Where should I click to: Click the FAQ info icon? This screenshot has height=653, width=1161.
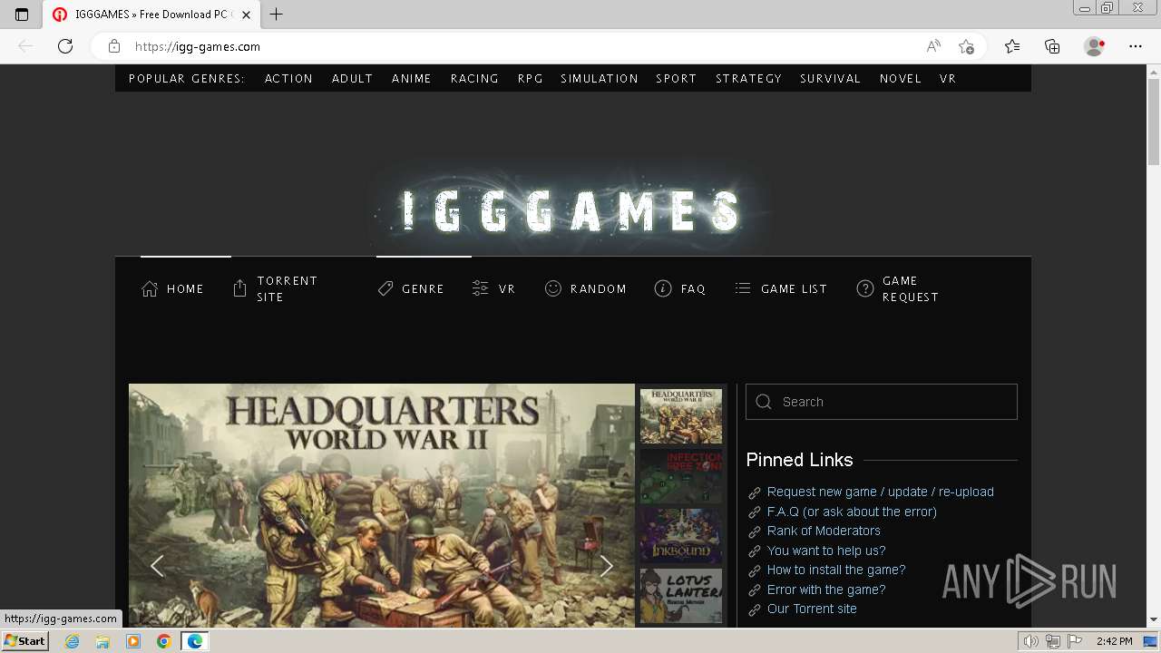pyautogui.click(x=663, y=288)
